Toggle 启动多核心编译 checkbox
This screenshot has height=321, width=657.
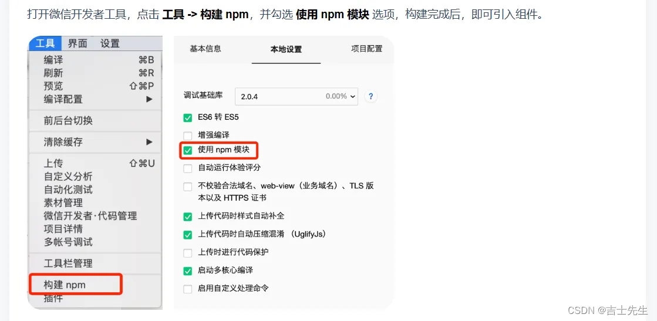188,271
